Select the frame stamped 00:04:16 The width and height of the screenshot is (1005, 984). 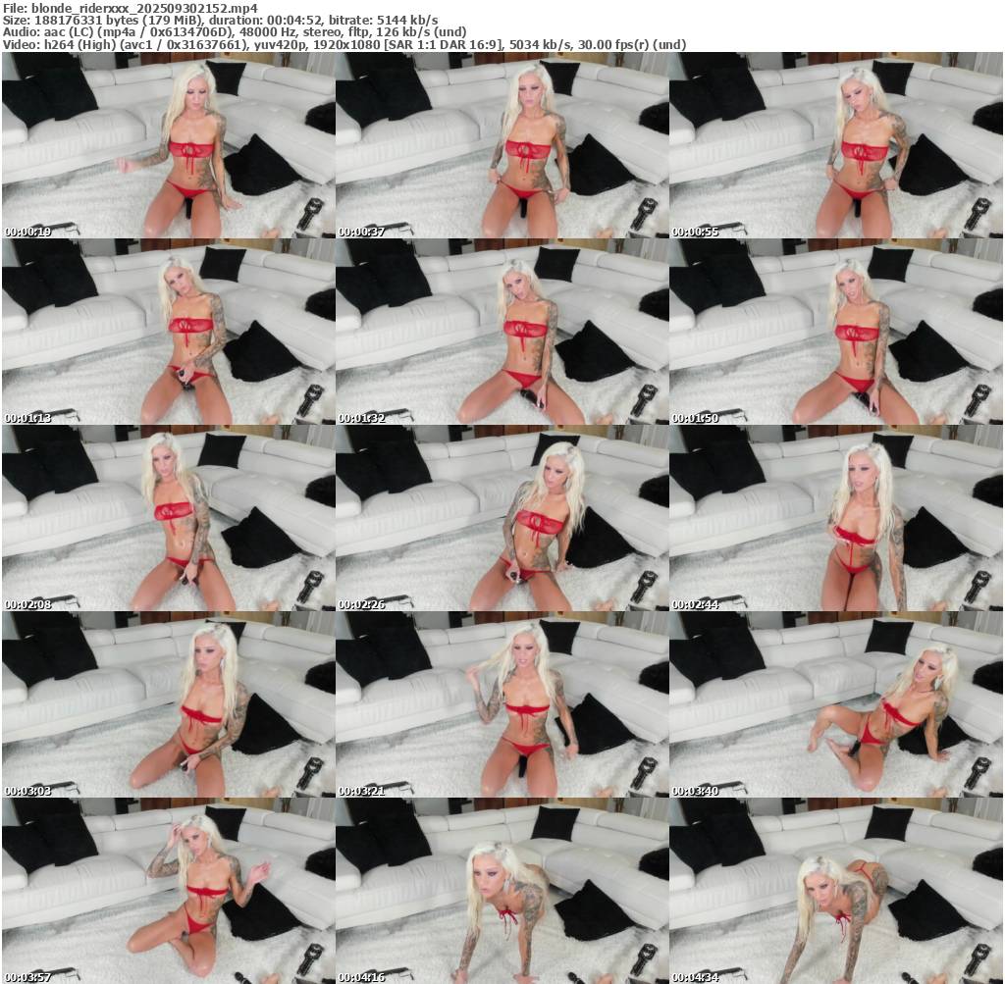coord(502,891)
